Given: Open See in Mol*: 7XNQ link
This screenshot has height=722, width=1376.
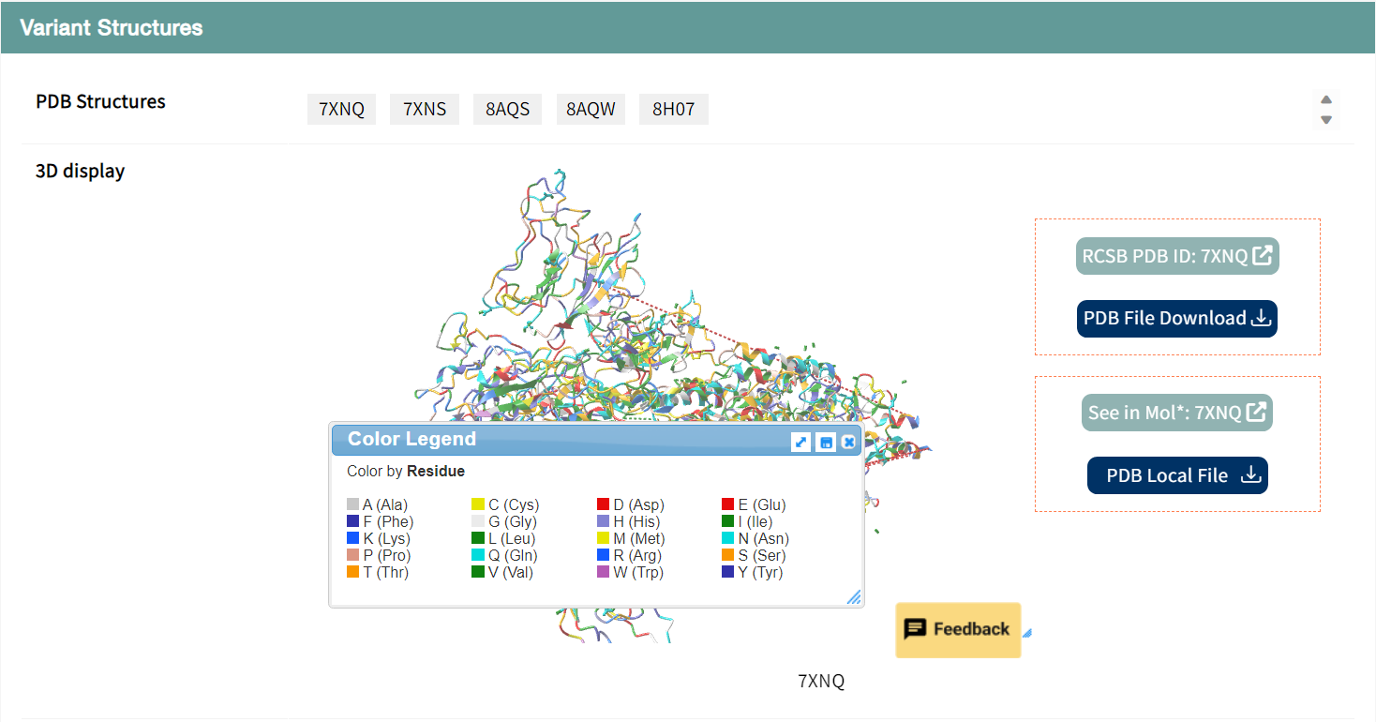Looking at the screenshot, I should 1177,413.
